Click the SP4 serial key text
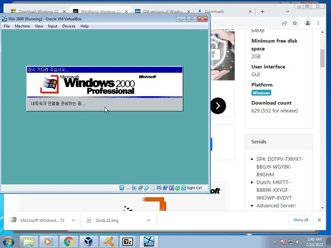This screenshot has height=248, width=331. [280, 167]
